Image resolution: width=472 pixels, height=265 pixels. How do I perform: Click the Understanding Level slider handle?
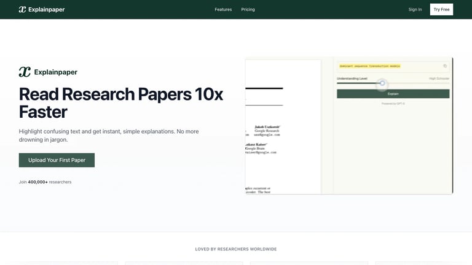(382, 83)
